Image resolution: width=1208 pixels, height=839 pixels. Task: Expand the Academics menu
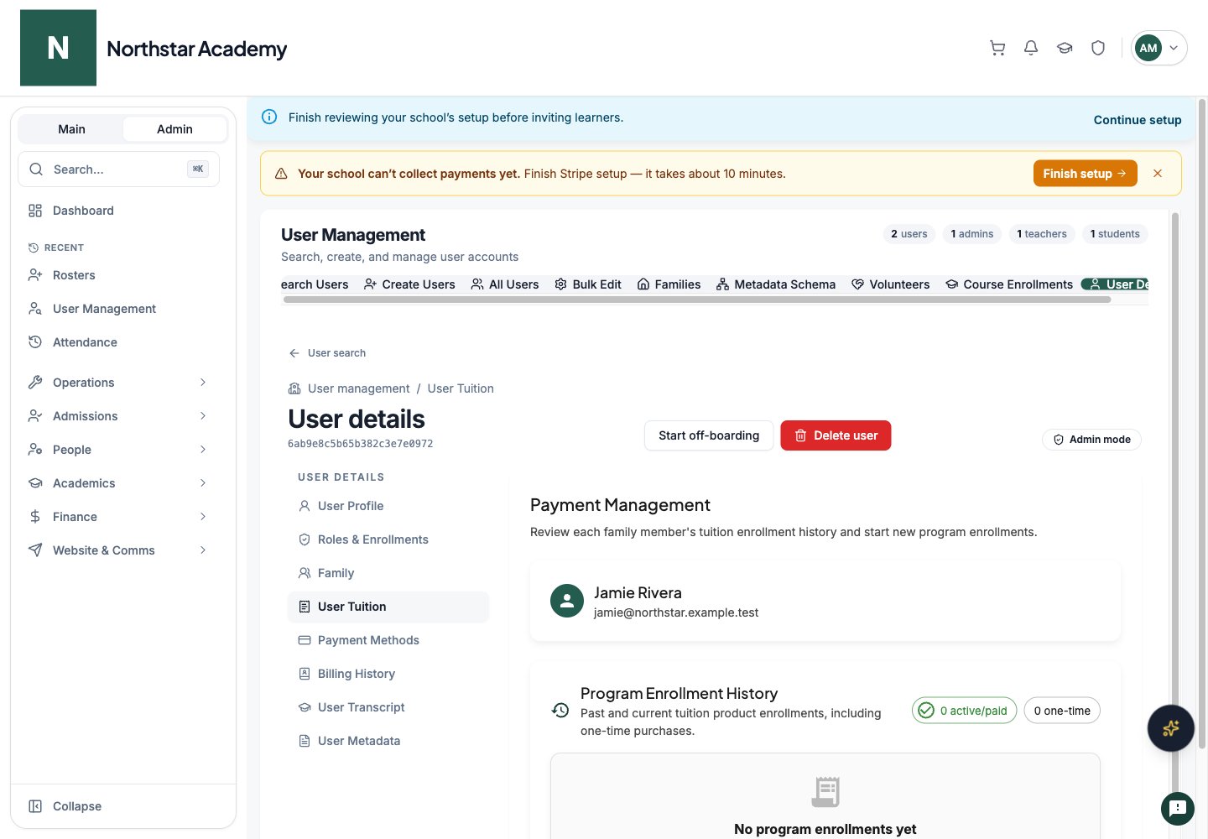[x=117, y=483]
